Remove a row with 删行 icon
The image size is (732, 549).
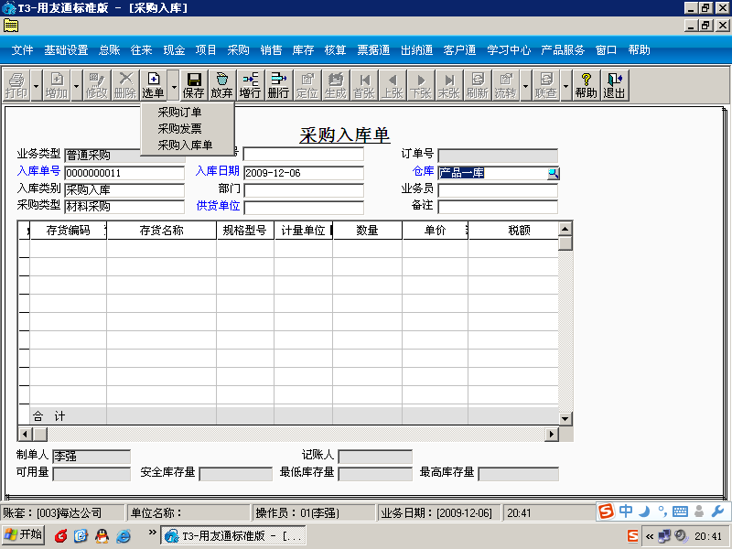[278, 85]
